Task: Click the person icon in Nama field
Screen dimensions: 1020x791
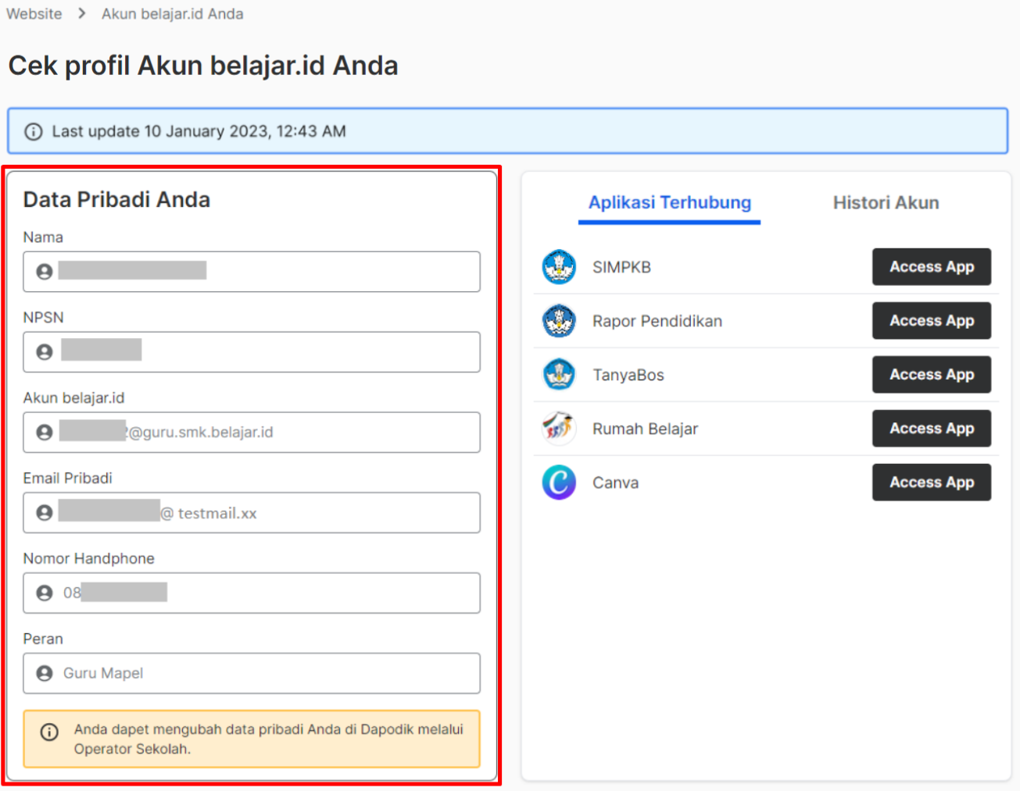Action: click(45, 271)
